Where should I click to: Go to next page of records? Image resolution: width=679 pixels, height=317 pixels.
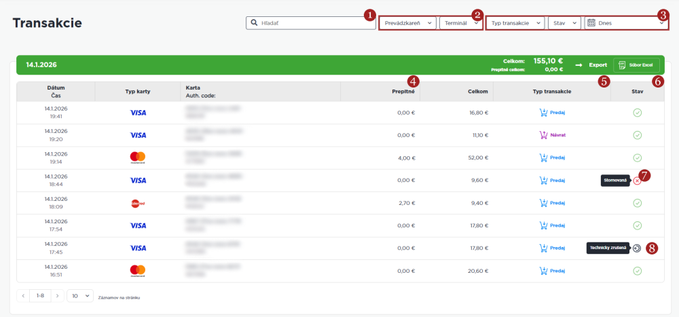point(57,296)
